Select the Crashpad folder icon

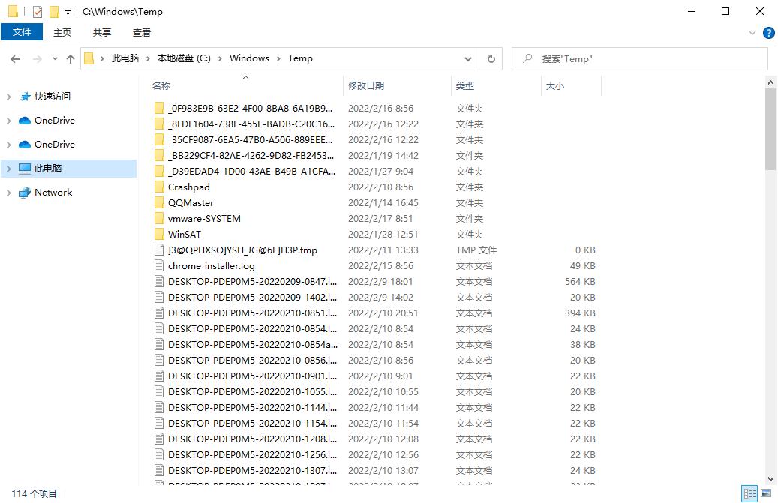click(159, 187)
